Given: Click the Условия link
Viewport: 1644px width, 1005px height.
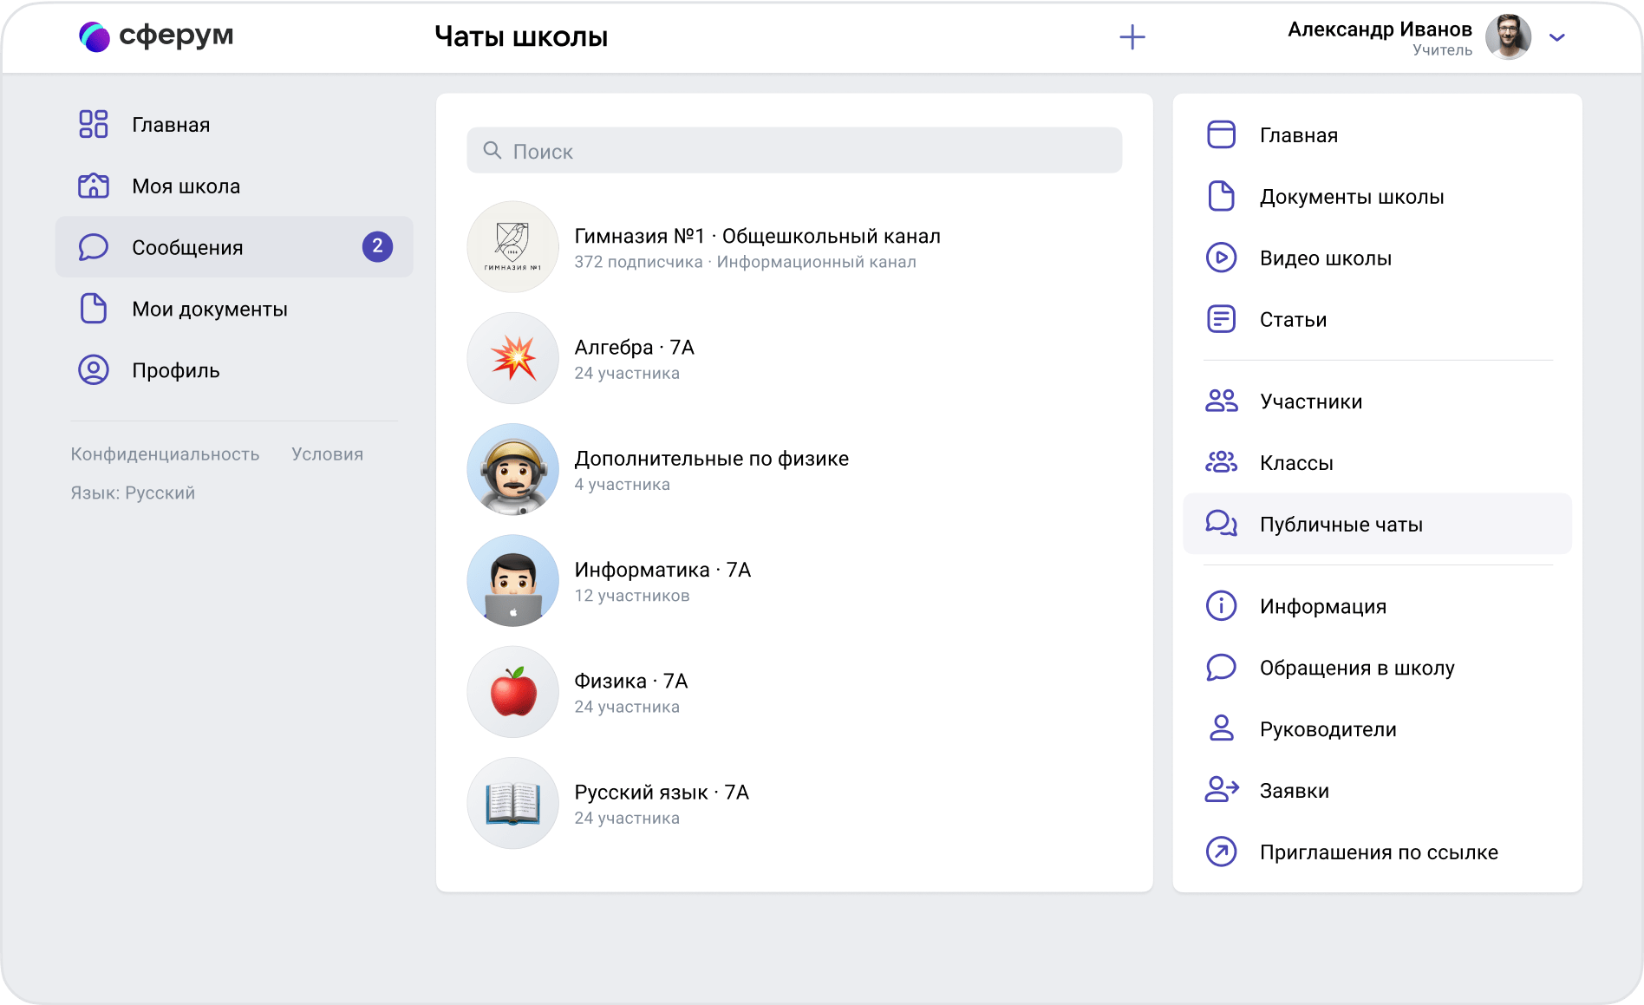Looking at the screenshot, I should [x=327, y=454].
